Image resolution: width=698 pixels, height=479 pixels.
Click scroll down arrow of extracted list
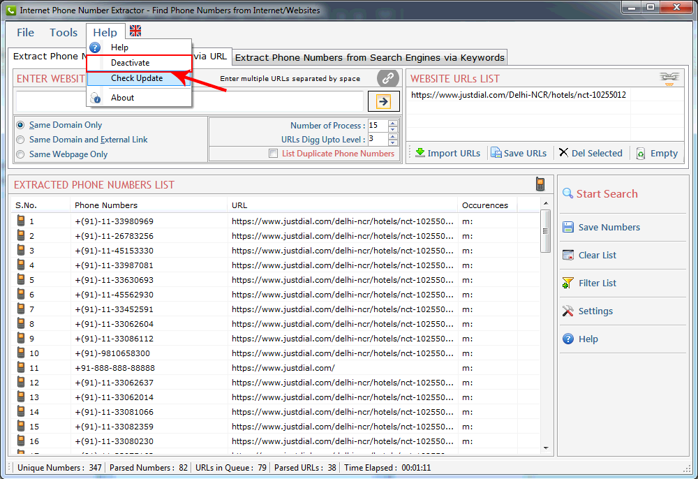546,448
